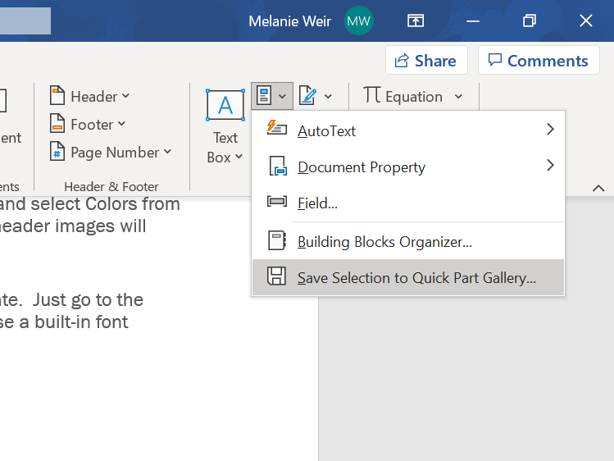Open the Document Property submenu
614x461 pixels.
pos(408,167)
